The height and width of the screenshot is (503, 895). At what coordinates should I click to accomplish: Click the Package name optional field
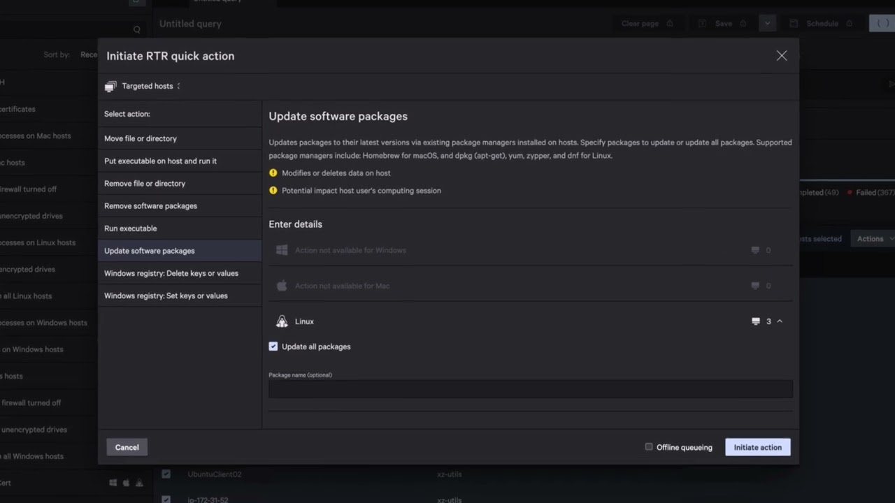(x=531, y=389)
